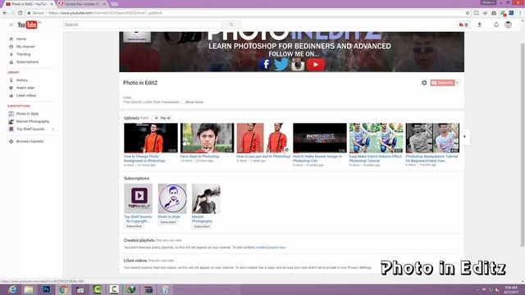525x295 pixels.
Task: Open the pen tool in Photoshop thumbnail
Action: tap(263, 138)
